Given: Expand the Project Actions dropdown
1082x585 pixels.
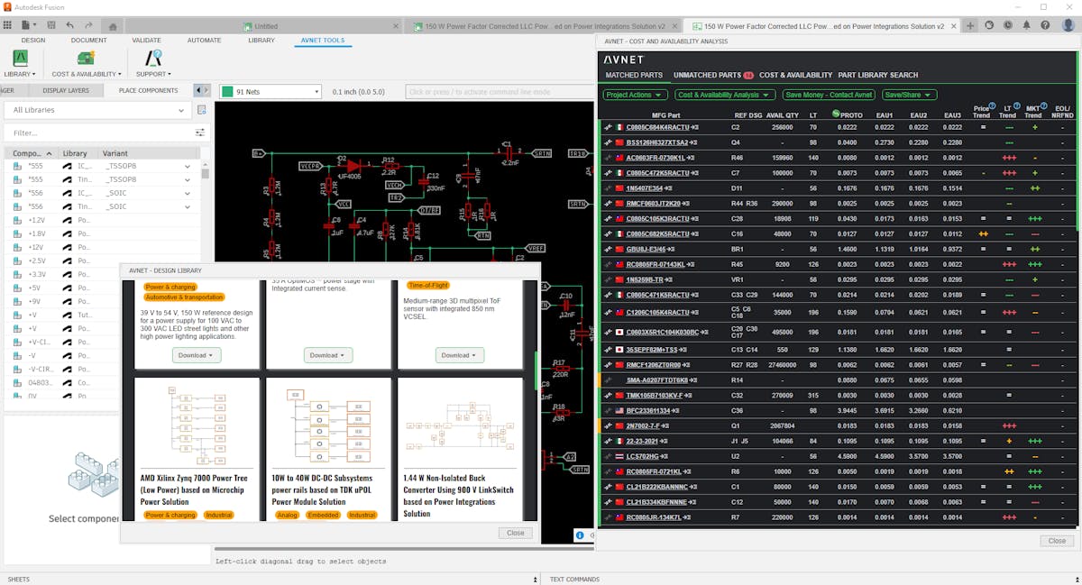Looking at the screenshot, I should coord(636,95).
